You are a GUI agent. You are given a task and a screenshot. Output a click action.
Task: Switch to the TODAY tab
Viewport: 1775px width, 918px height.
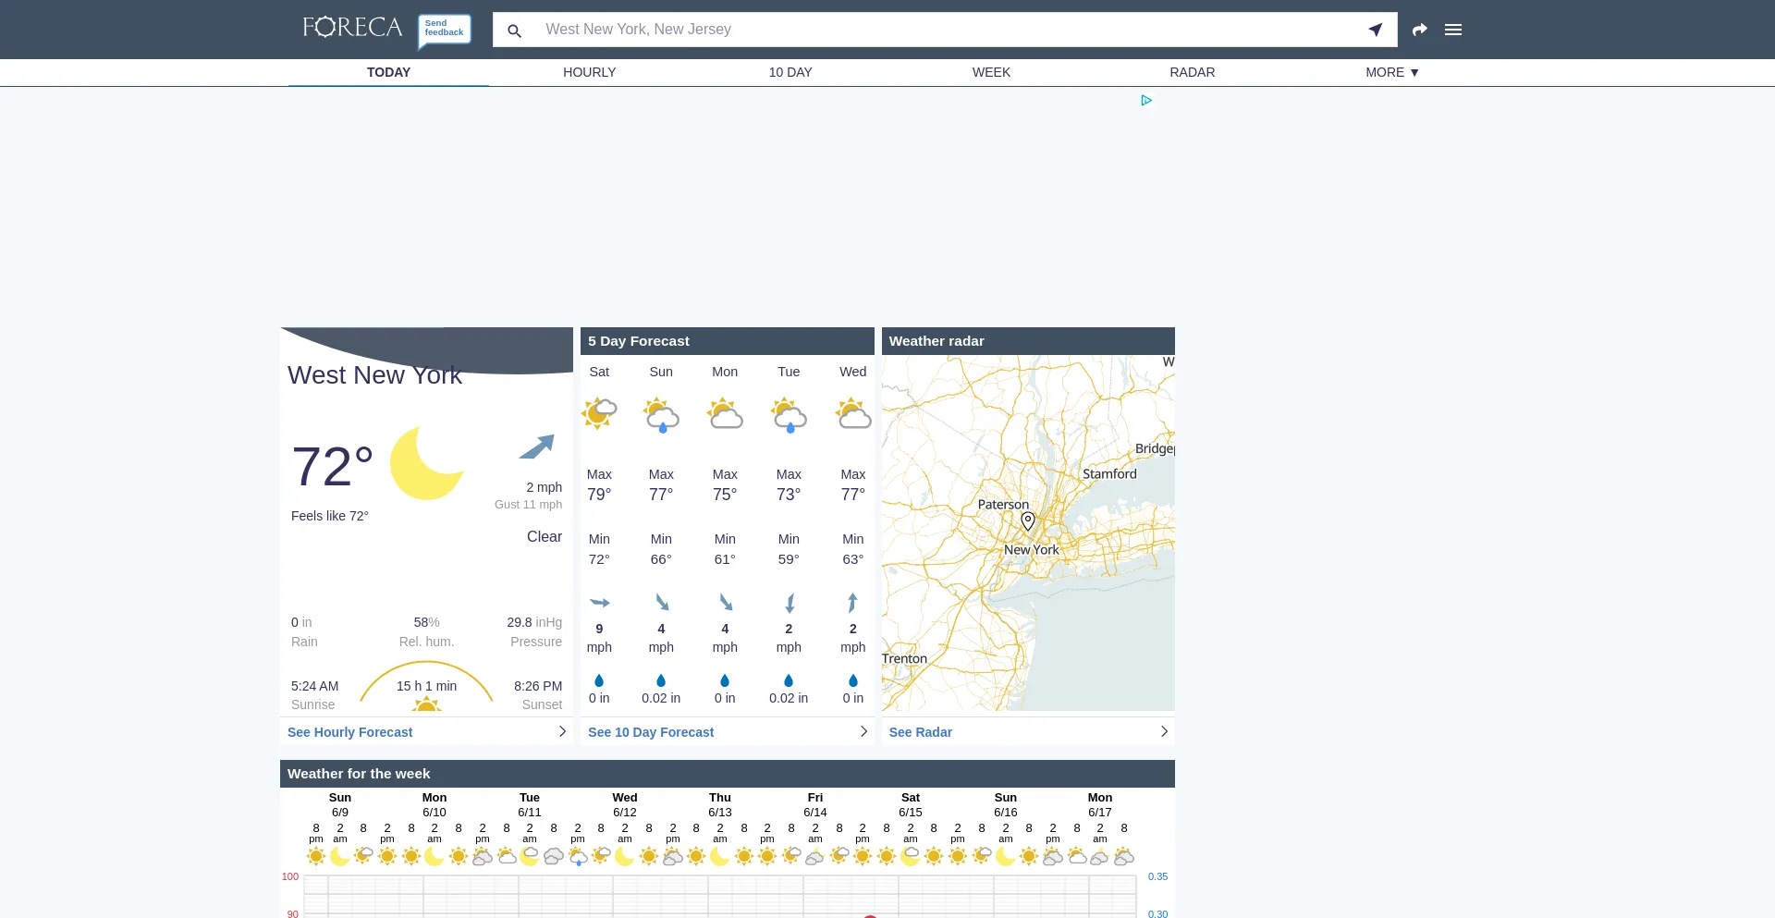pyautogui.click(x=388, y=72)
